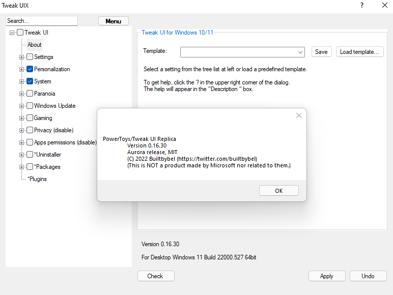The height and width of the screenshot is (295, 393).
Task: Select the *Plugins tree item
Action: pos(37,179)
